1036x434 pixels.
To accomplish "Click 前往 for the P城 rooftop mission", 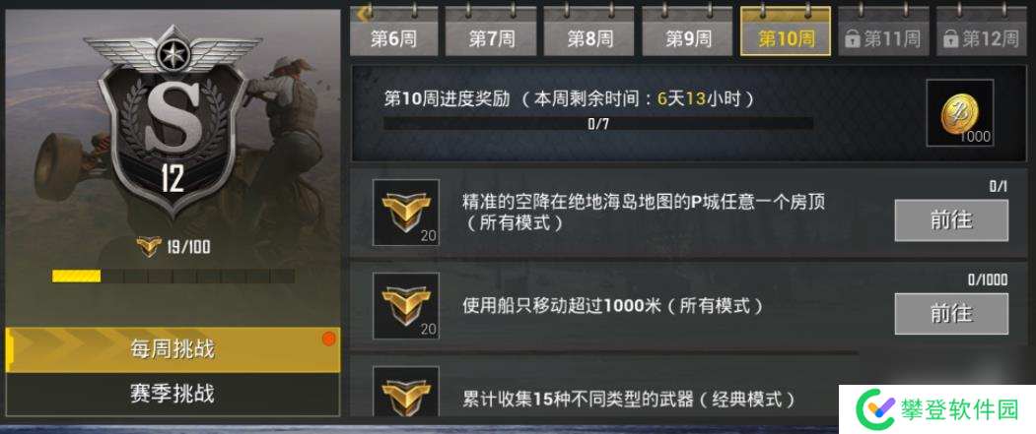I will (x=951, y=220).
